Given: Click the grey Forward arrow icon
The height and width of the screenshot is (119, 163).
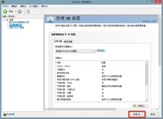Looking at the screenshot, I should coord(19,11).
